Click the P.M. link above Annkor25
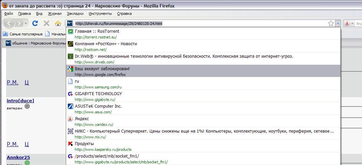This screenshot has width=362, height=165. pyautogui.click(x=13, y=144)
